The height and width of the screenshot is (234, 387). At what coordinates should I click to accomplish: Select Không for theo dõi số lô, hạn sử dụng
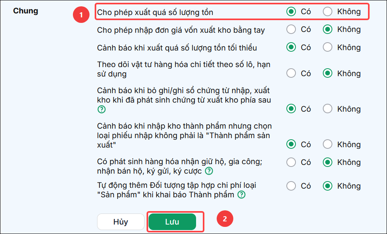click(328, 73)
